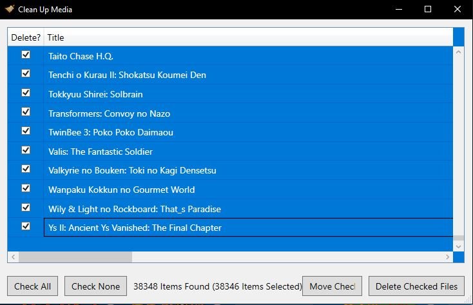Image resolution: width=473 pixels, height=305 pixels.
Task: Minimize the Clean Up Media window
Action: click(399, 10)
